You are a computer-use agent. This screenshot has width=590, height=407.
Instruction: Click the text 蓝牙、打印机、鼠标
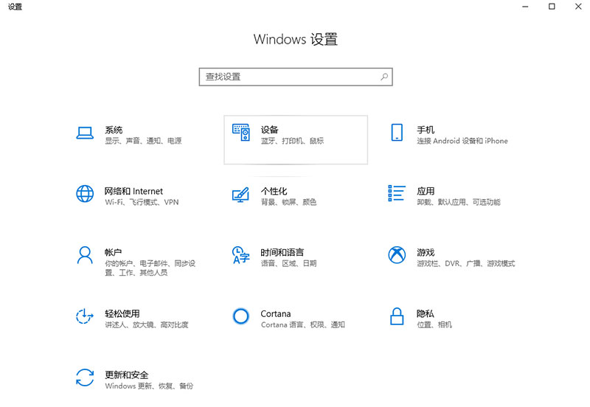[x=292, y=141]
